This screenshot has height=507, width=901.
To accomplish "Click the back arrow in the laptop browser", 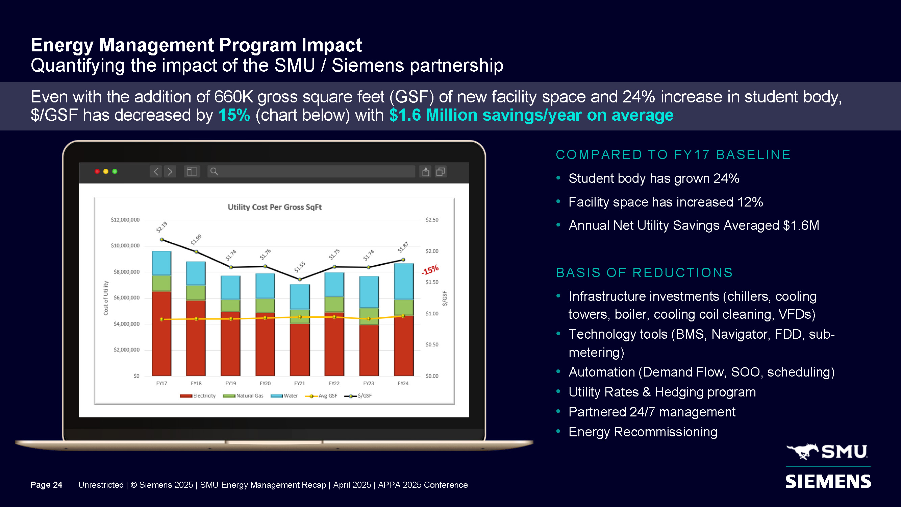I will pyautogui.click(x=156, y=171).
